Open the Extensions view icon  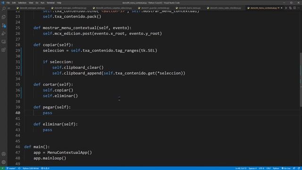3,50
